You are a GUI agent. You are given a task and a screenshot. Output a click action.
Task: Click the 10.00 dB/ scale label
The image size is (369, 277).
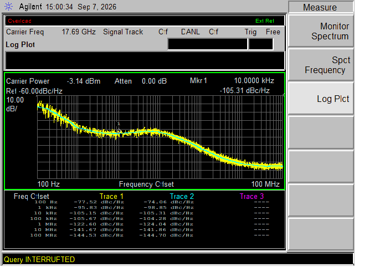click(15, 104)
